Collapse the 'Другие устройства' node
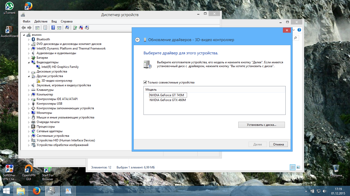Viewport: 350px width, 196px height. click(29, 76)
